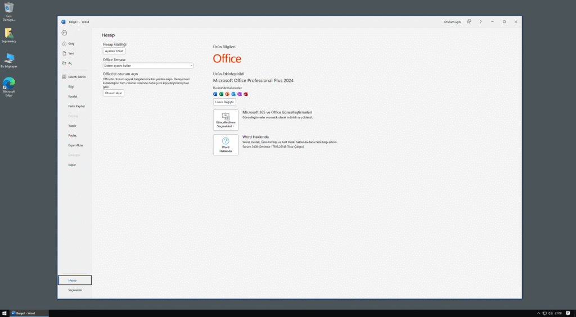Click the Oturum Açın button under Office'te oturum açın
This screenshot has height=317, width=576.
[x=114, y=93]
